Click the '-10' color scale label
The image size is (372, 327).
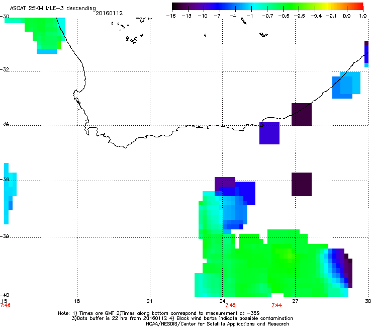pyautogui.click(x=203, y=16)
